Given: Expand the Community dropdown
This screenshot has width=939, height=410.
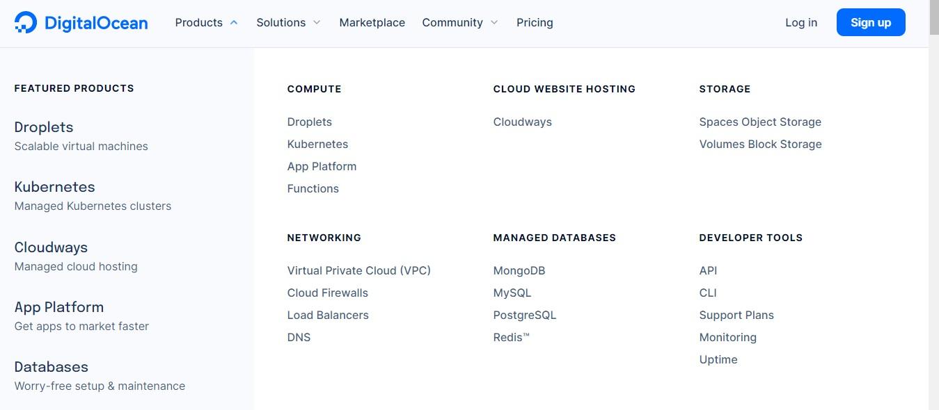Looking at the screenshot, I should 460,22.
